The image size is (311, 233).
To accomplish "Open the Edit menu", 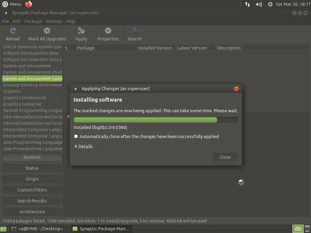I will [17, 21].
